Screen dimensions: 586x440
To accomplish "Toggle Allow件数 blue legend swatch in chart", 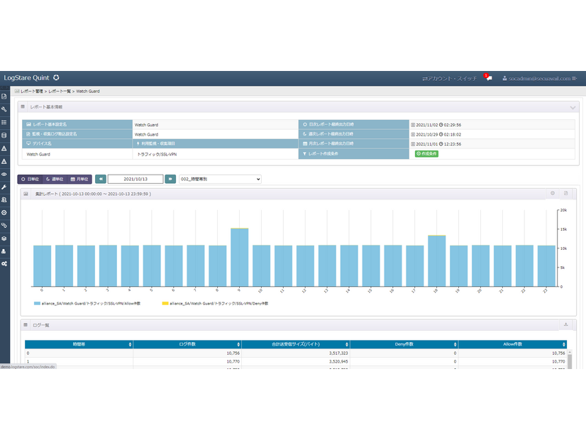I will point(37,303).
